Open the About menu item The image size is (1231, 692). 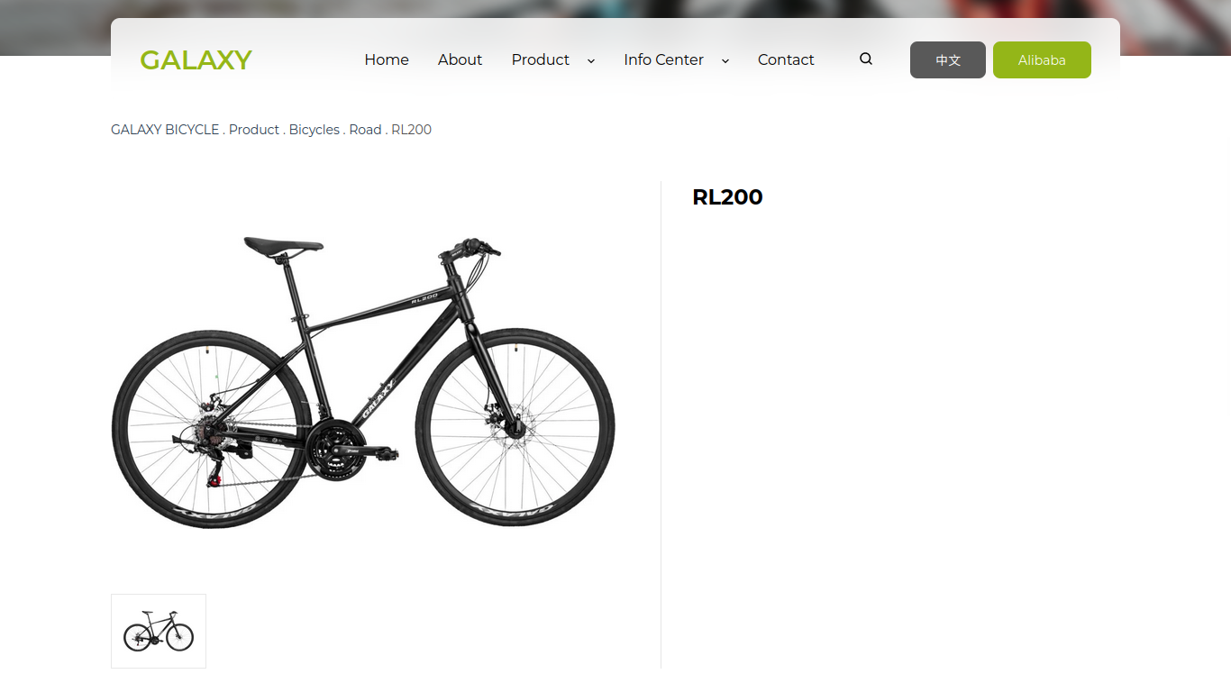[460, 59]
